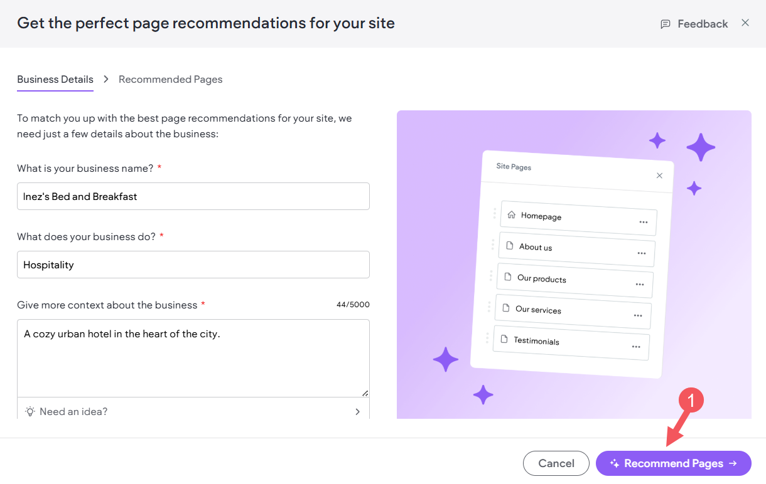
Task: Open the three-dot menu for About us
Action: [x=642, y=253]
